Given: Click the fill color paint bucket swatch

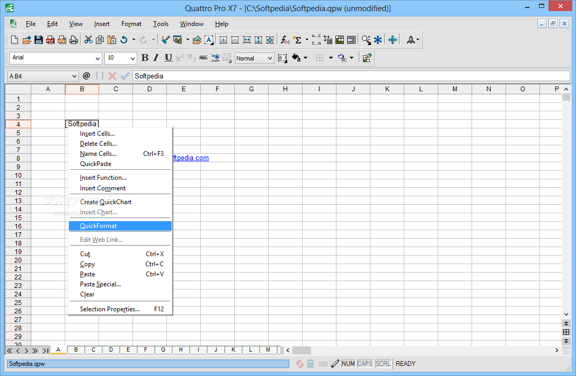Looking at the screenshot, I should point(296,58).
